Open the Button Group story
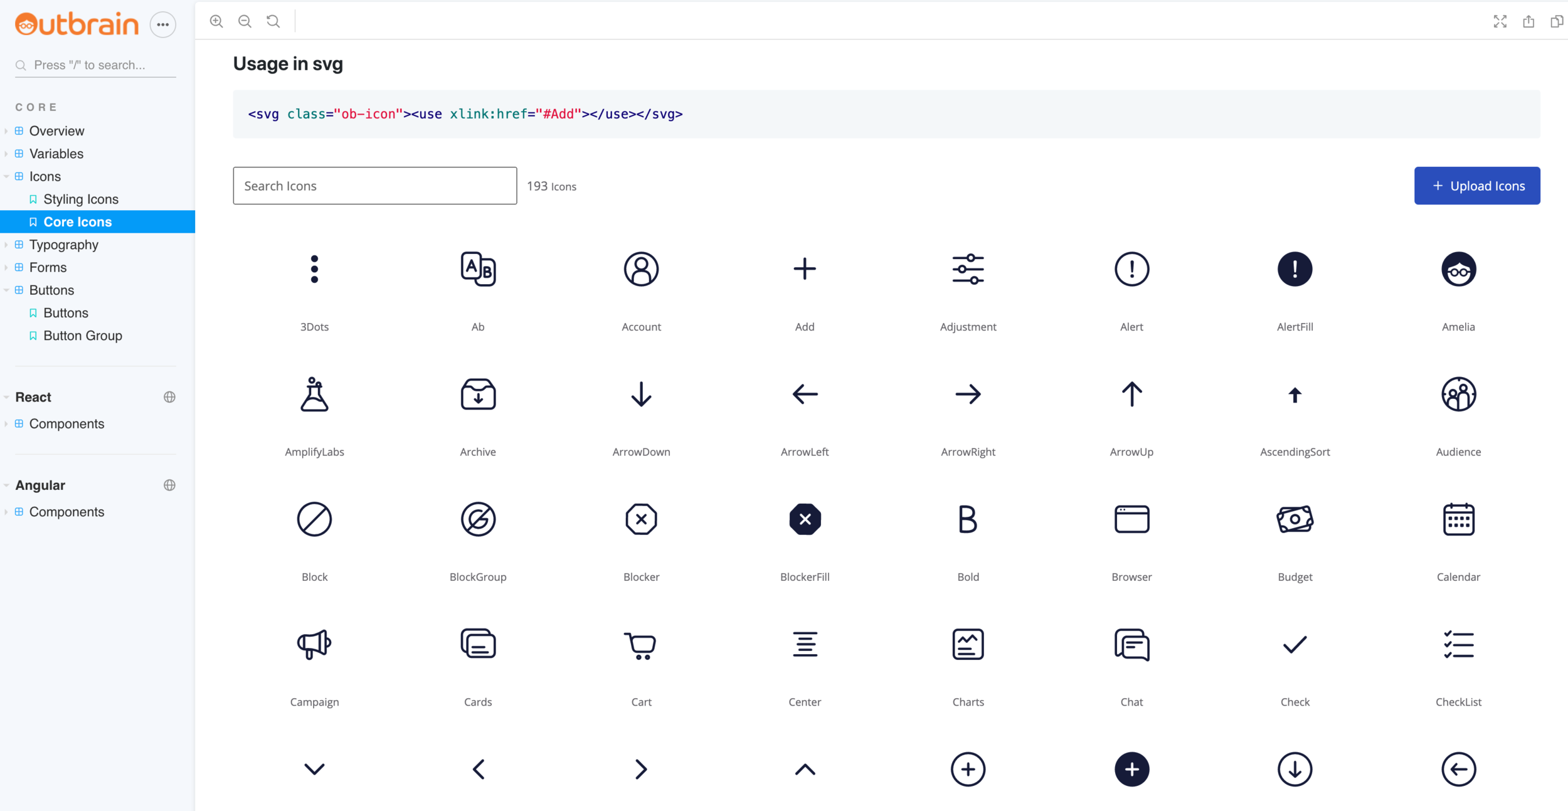 83,336
